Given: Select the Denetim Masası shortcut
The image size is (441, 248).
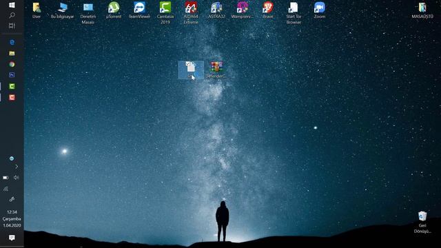Looking at the screenshot, I should pyautogui.click(x=88, y=13).
